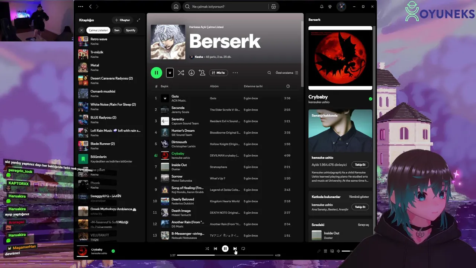Toggle shuffle in the bottom player bar
Image resolution: width=476 pixels, height=268 pixels.
coord(207,249)
